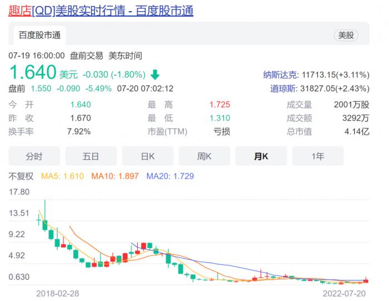This screenshot has width=389, height=301.
Task: Click the 纳斯达克 value 11713.15(+3.11%)
Action: pyautogui.click(x=336, y=75)
